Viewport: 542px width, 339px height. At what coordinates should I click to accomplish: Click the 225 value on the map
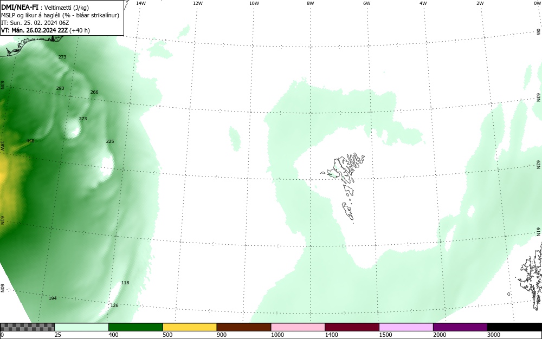click(110, 141)
